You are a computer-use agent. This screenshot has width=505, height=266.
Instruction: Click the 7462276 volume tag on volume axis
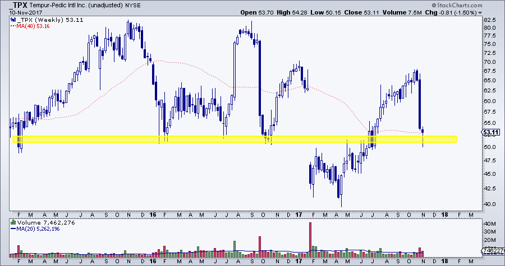click(493, 250)
